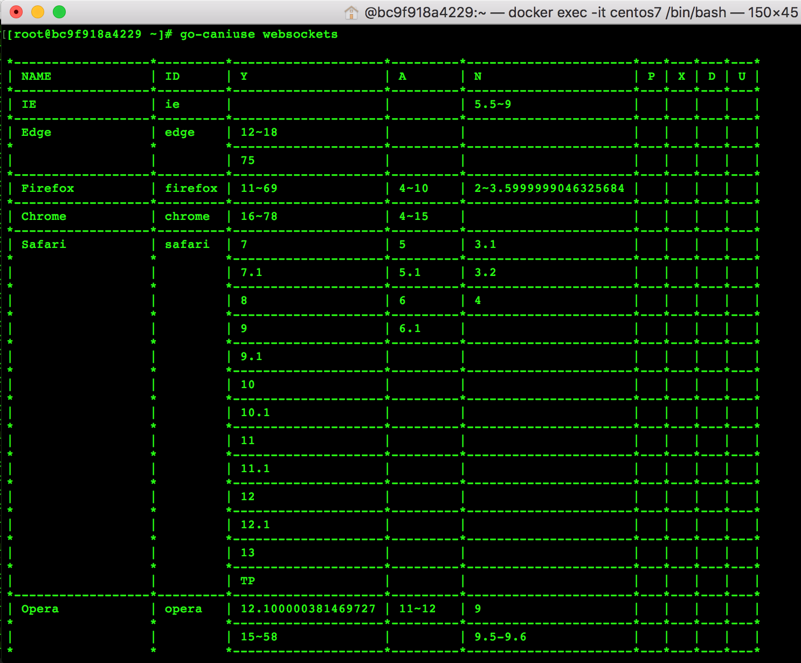The image size is (801, 663).
Task: Click the '9.1' Safari version cell
Action: click(x=251, y=356)
